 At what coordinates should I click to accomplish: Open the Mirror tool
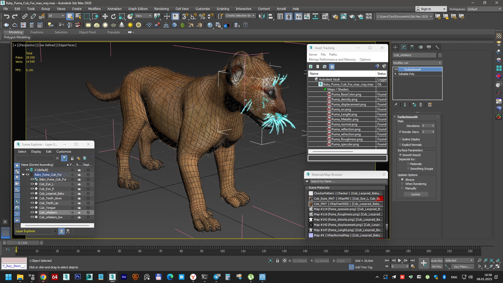click(x=261, y=17)
